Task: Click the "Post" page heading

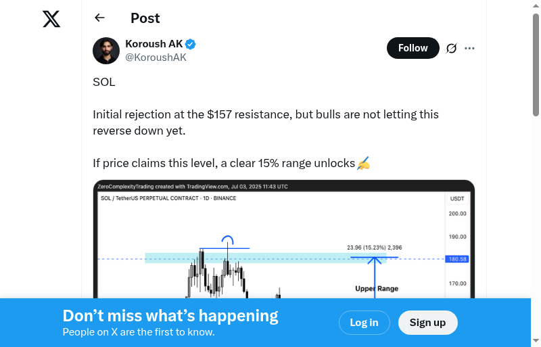Action: coord(145,18)
